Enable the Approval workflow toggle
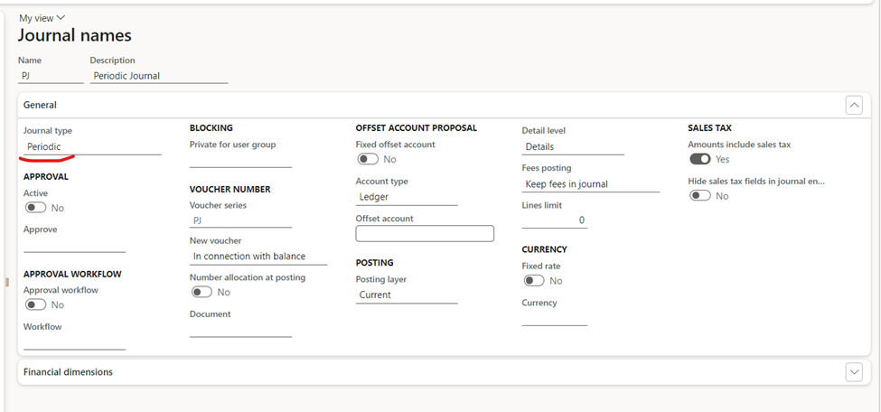The width and height of the screenshot is (881, 412). [x=35, y=304]
